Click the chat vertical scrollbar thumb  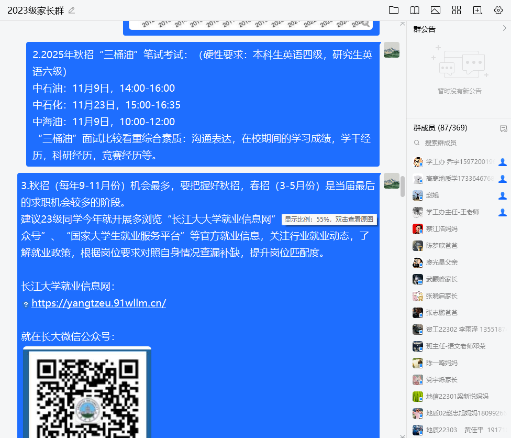[x=402, y=187]
